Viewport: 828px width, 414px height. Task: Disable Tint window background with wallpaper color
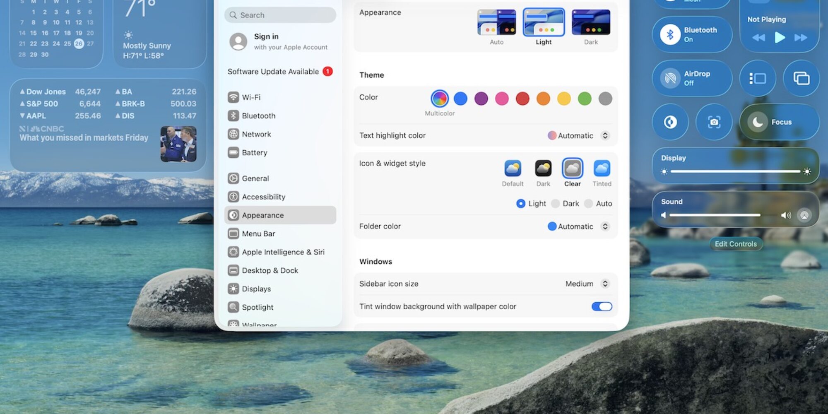[601, 306]
